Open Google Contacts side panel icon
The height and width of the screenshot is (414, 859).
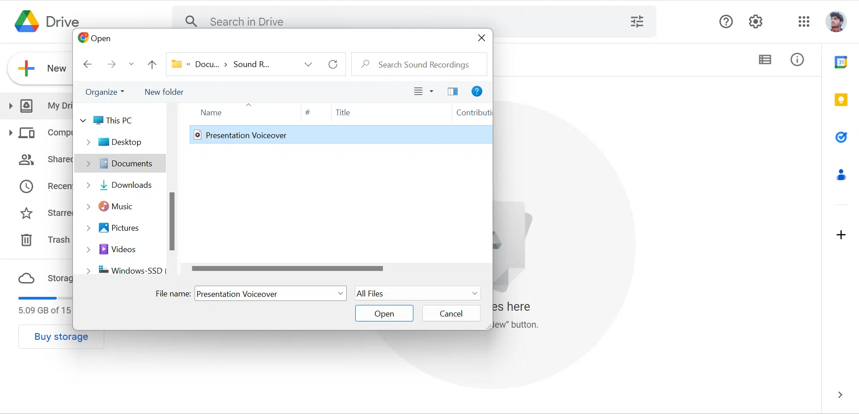coord(841,175)
